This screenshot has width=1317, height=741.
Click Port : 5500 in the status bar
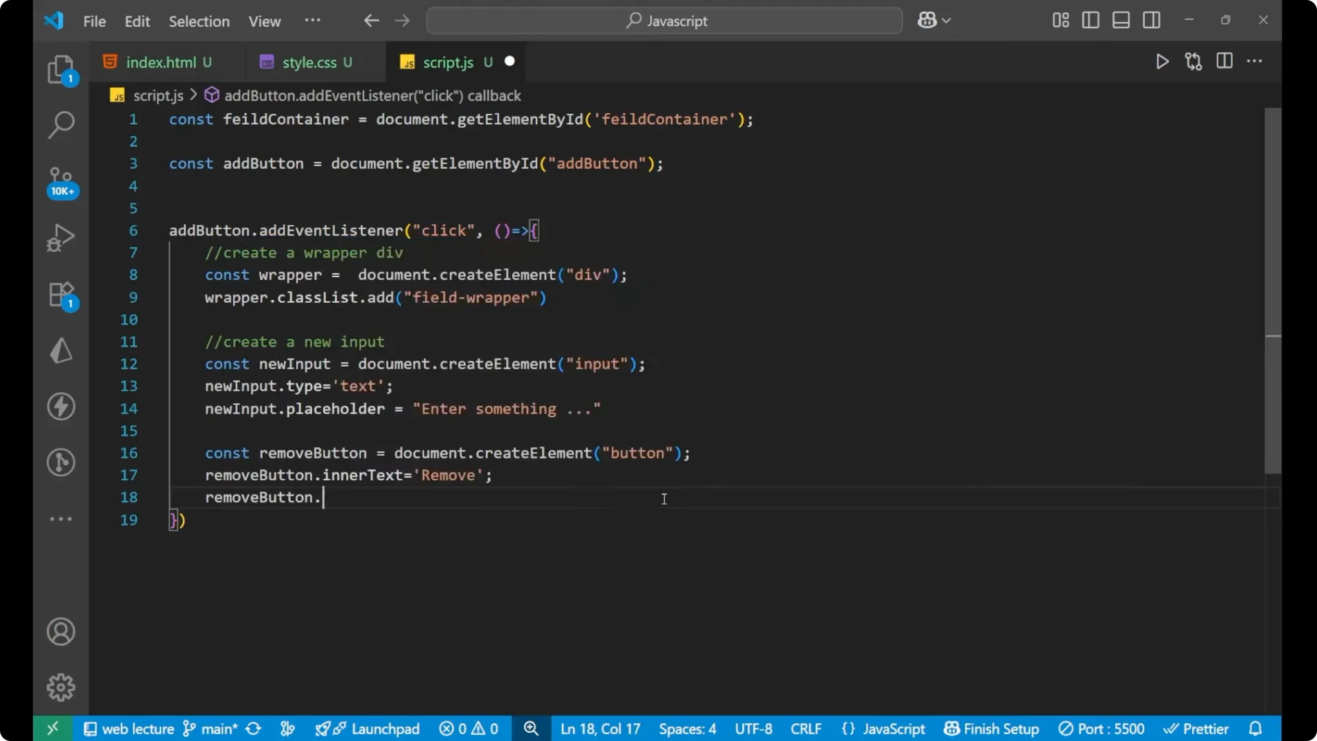pyautogui.click(x=1102, y=729)
